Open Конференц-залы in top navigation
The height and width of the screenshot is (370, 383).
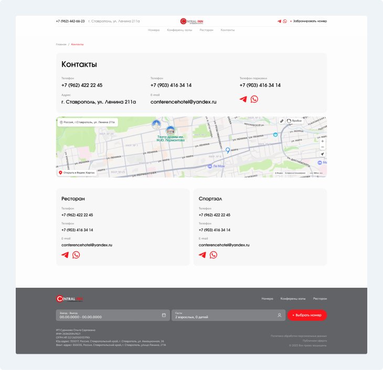pyautogui.click(x=179, y=30)
